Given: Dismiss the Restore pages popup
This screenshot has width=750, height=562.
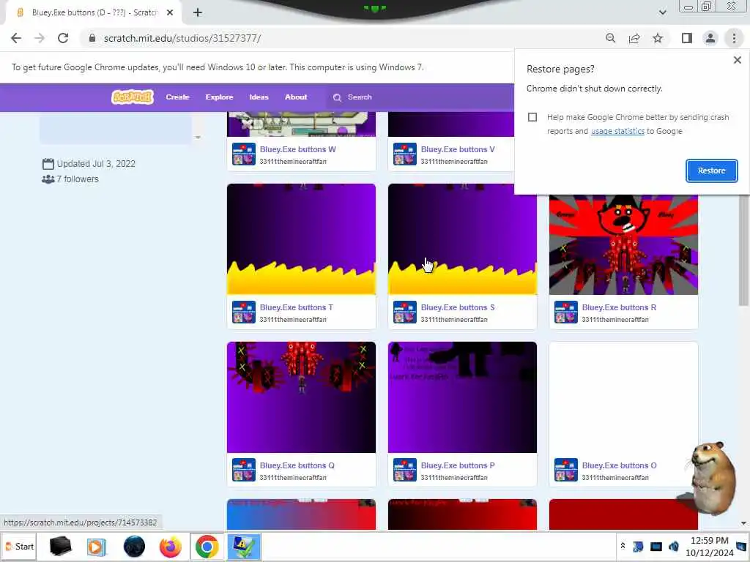Looking at the screenshot, I should pyautogui.click(x=737, y=60).
